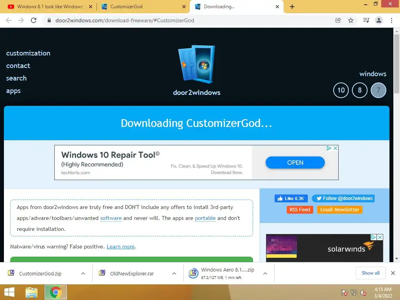Click the CustomizerGod.zip file icon
Image resolution: width=400 pixels, height=300 pixels.
coord(11,273)
